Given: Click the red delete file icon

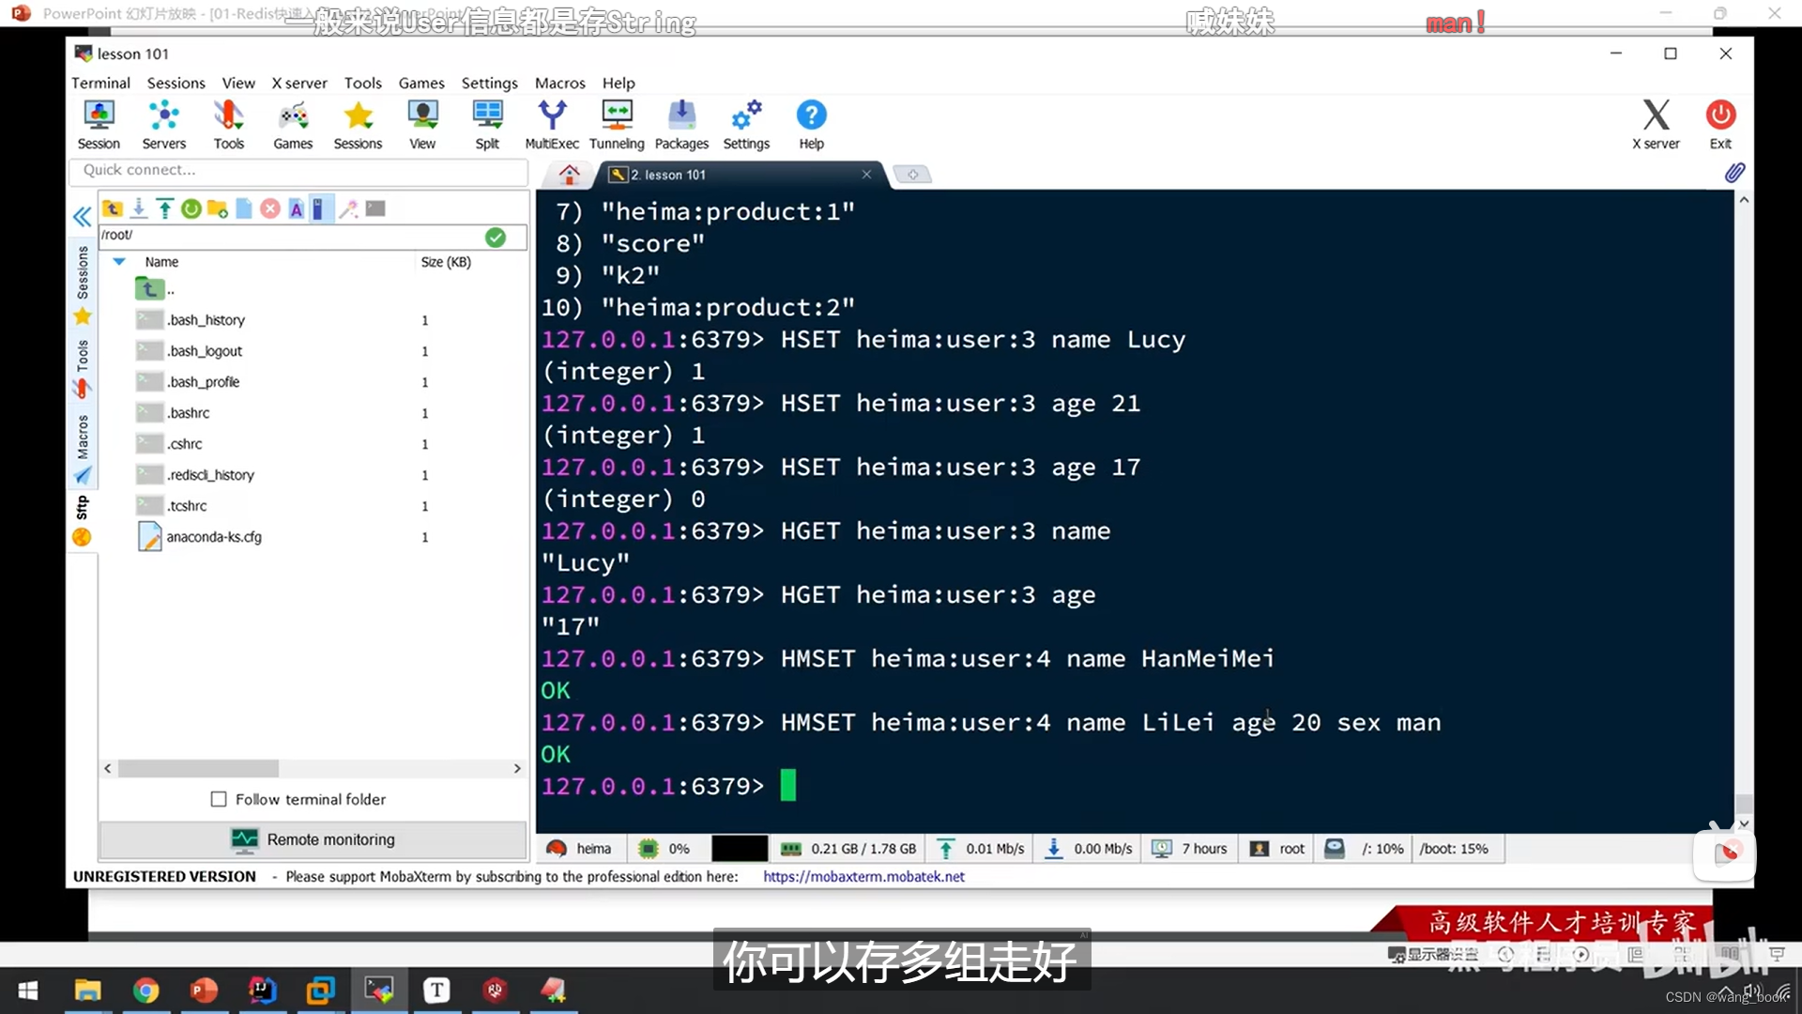Looking at the screenshot, I should [270, 208].
